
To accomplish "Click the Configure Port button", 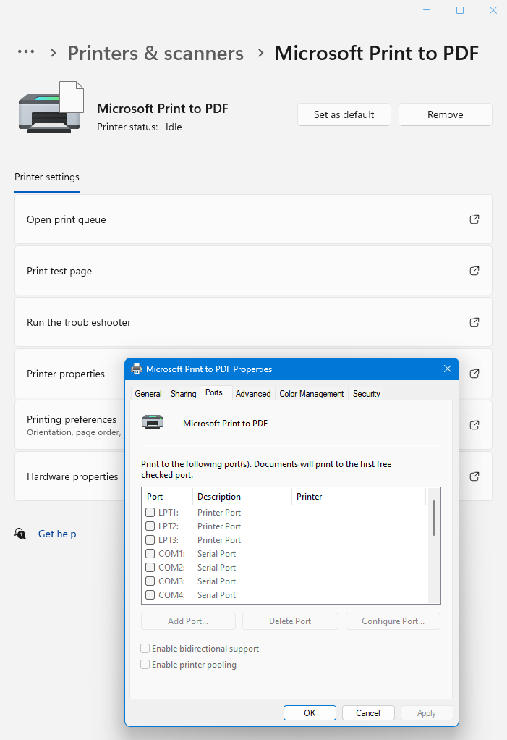I will [393, 621].
